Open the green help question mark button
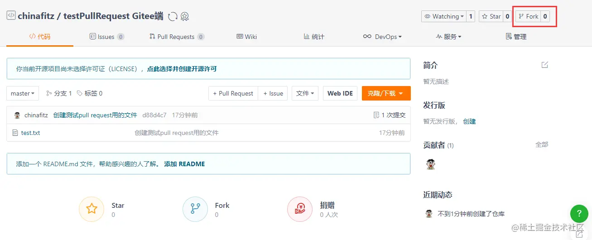Viewport: 592px width, 240px height. click(x=579, y=213)
